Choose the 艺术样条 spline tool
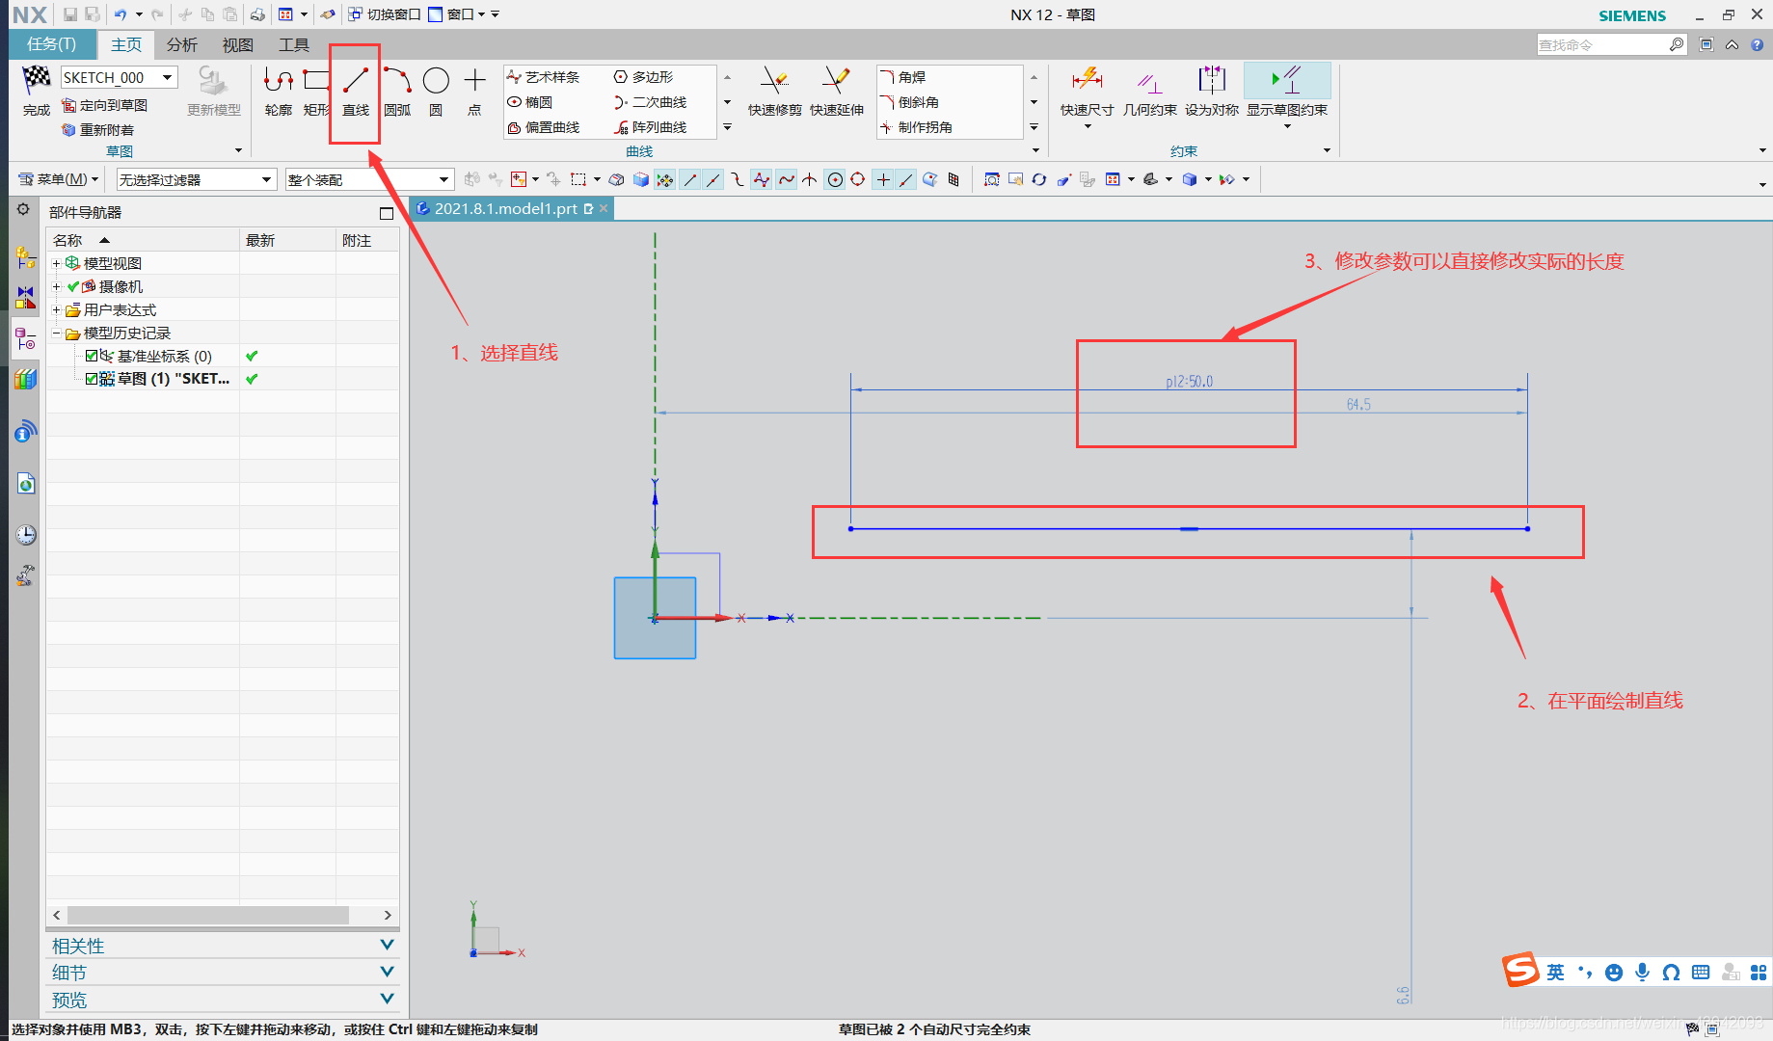Image resolution: width=1773 pixels, height=1041 pixels. [x=544, y=77]
